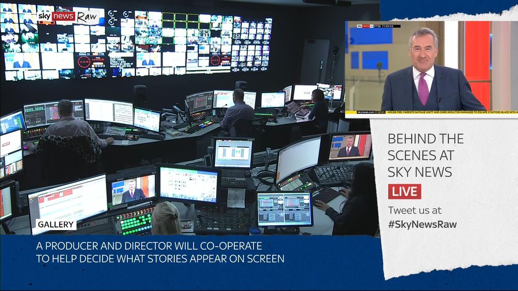The width and height of the screenshot is (518, 291).
Task: Open the #SkyNewsRaw hashtag
Action: pos(422,224)
